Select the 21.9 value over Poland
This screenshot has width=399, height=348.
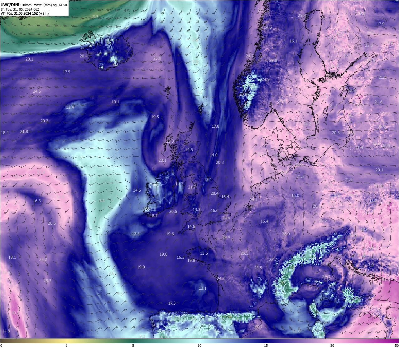(x=349, y=179)
